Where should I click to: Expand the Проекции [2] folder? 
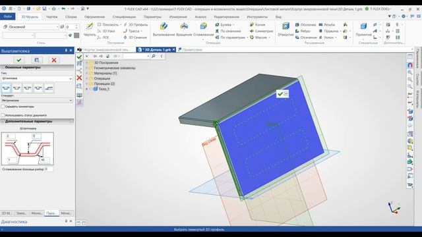pos(86,84)
